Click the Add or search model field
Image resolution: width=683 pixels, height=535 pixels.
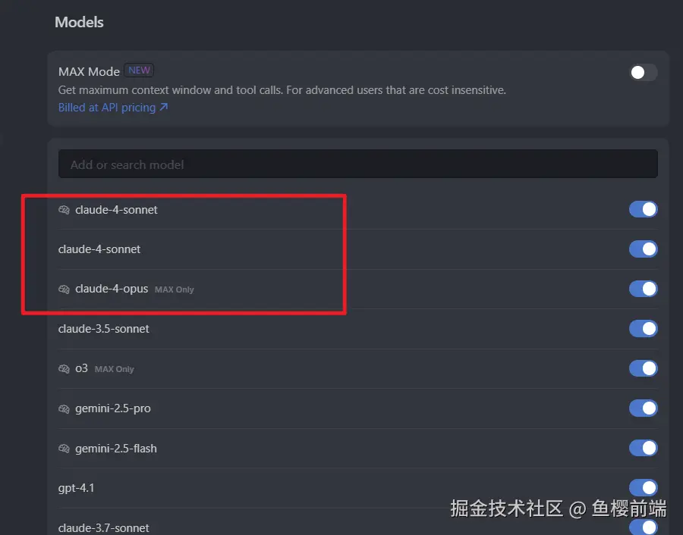(358, 164)
